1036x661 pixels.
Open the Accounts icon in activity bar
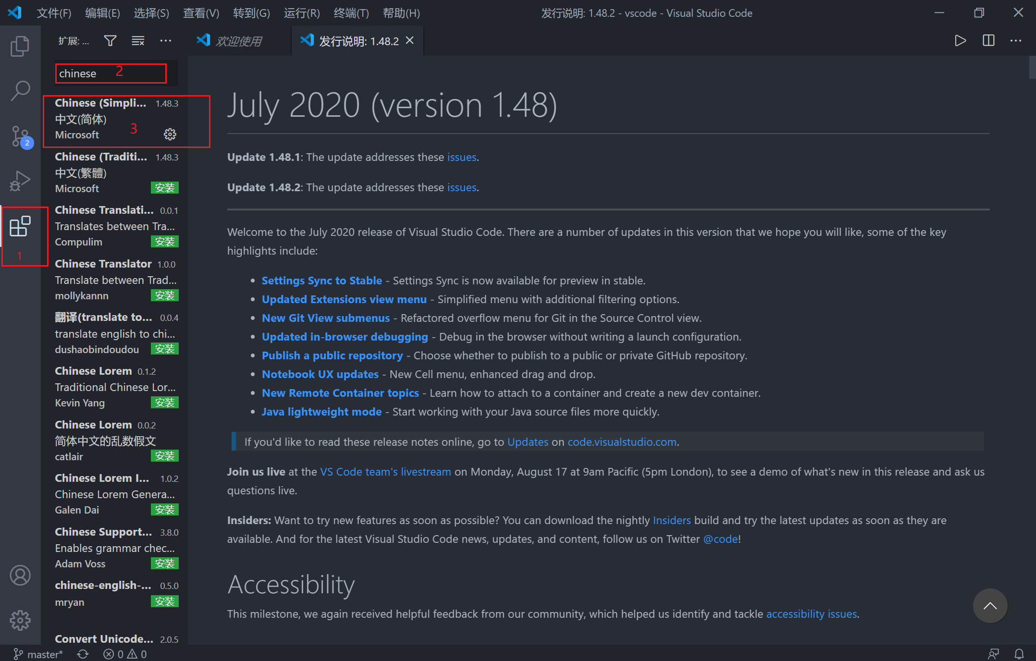pos(20,575)
